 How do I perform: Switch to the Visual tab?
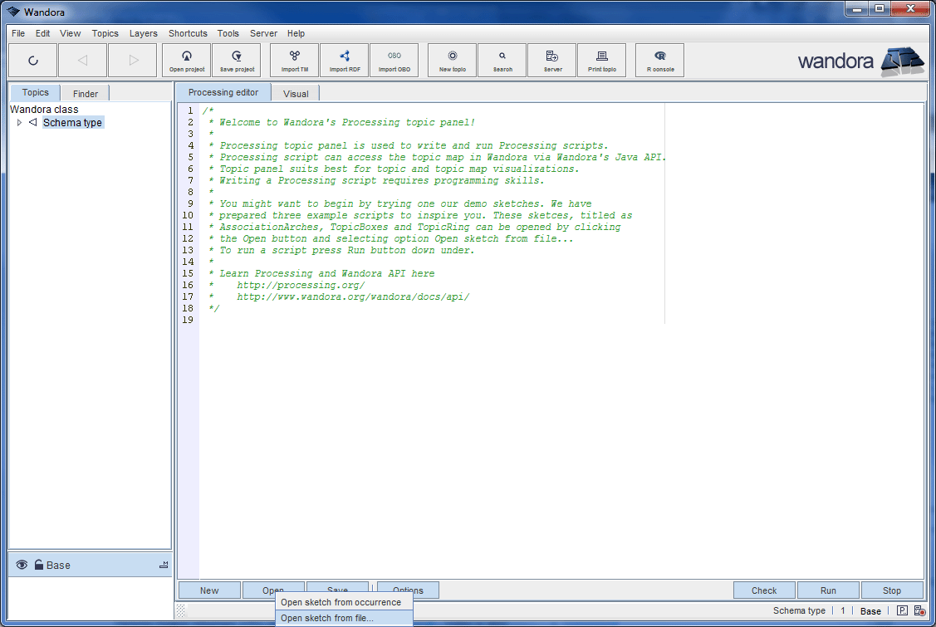tap(295, 94)
